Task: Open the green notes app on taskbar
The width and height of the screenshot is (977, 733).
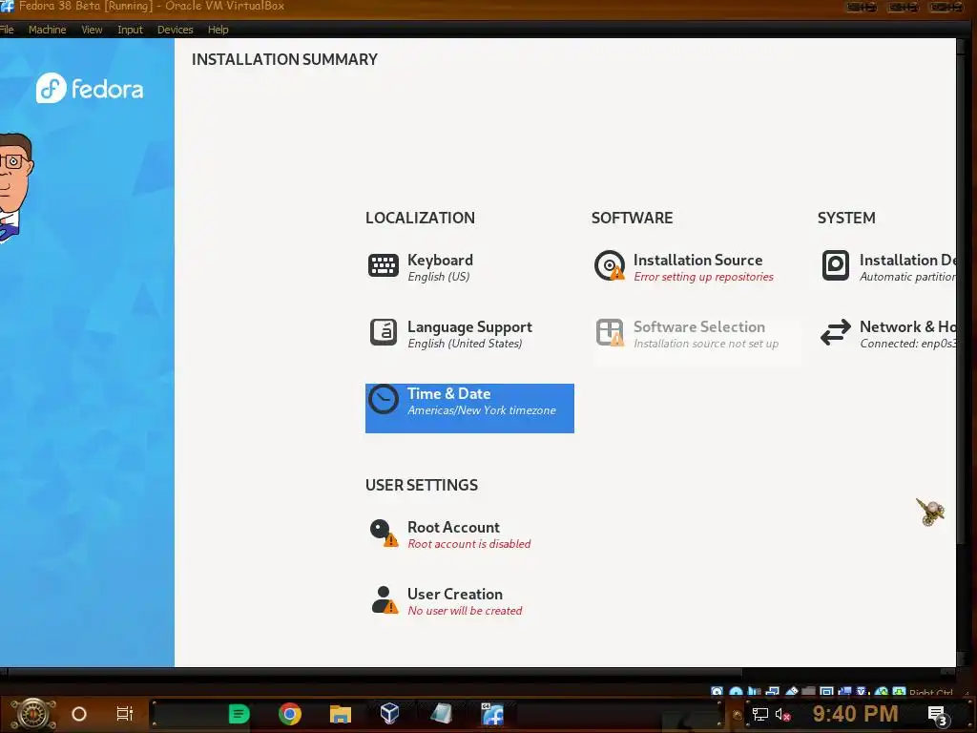Action: (x=239, y=714)
